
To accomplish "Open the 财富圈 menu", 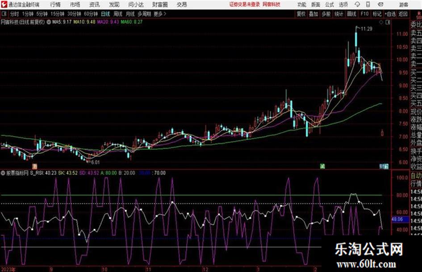I will pos(160,4).
